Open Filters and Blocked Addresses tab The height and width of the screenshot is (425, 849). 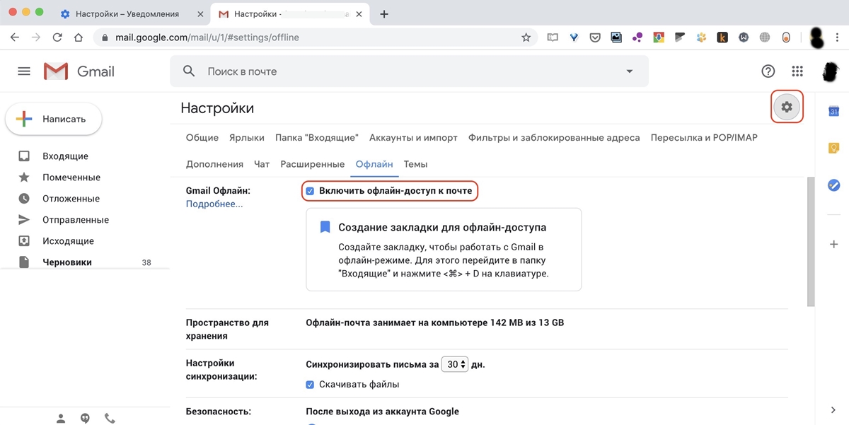click(554, 138)
